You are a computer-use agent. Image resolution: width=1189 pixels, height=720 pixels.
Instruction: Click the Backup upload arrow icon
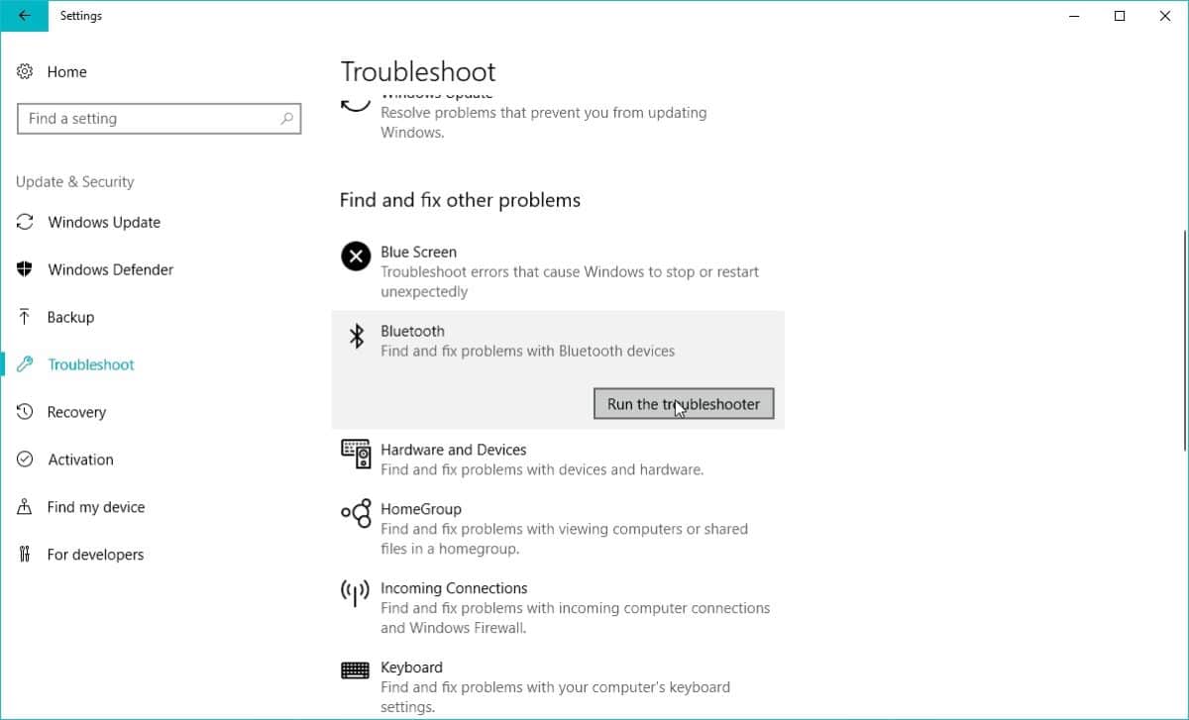pos(25,317)
